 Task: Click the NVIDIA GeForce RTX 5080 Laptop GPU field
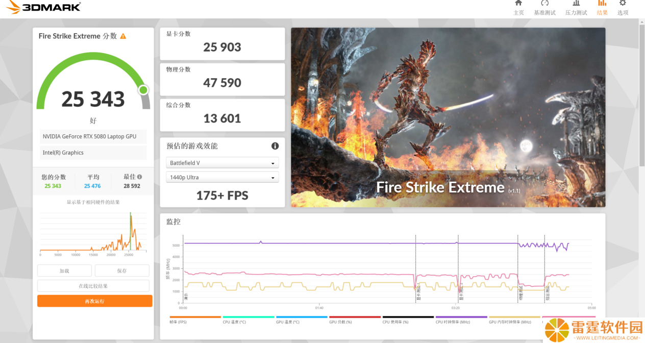(x=93, y=137)
